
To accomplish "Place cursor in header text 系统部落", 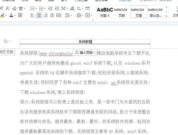I will pyautogui.click(x=85, y=42).
